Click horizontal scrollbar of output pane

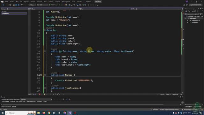click(x=83, y=104)
